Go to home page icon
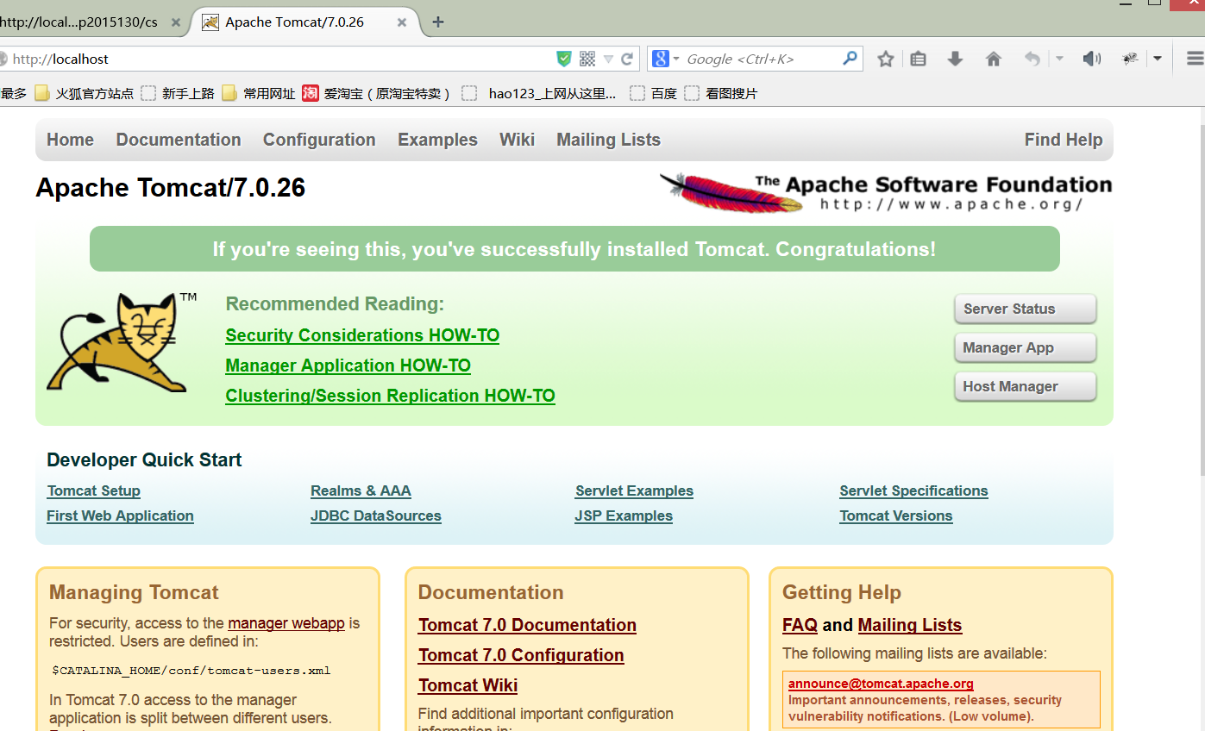The width and height of the screenshot is (1205, 731). click(x=994, y=59)
